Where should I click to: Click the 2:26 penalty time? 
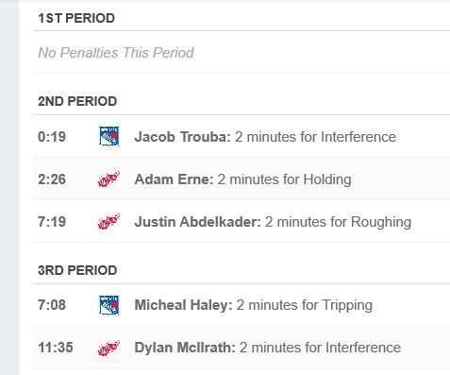pos(52,179)
